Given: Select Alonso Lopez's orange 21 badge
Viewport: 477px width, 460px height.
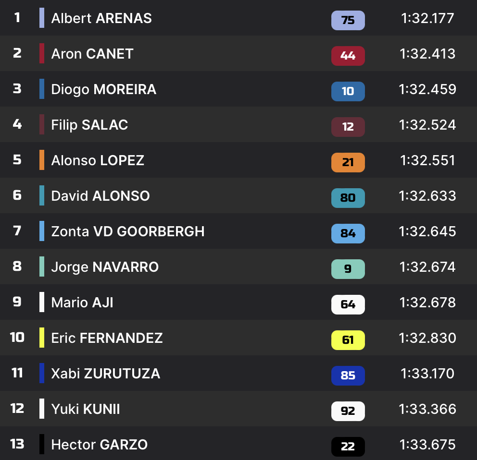Looking at the screenshot, I should pyautogui.click(x=348, y=162).
